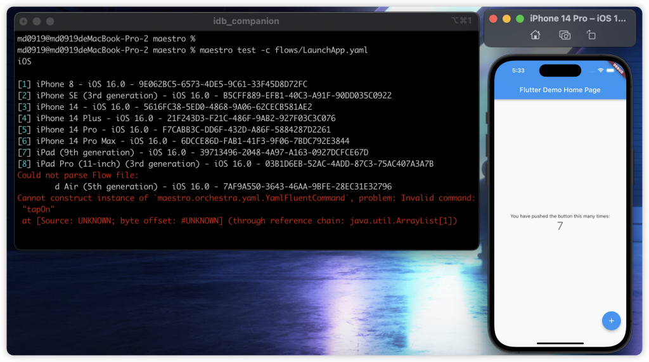This screenshot has height=362, width=649.
Task: Click the Dynamic Island on the iPhone simulator
Action: (560, 70)
